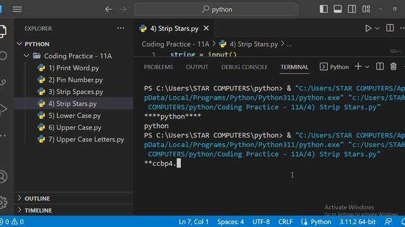Close the 4) Strip Stars.py tab
405x227 pixels.
206,28
